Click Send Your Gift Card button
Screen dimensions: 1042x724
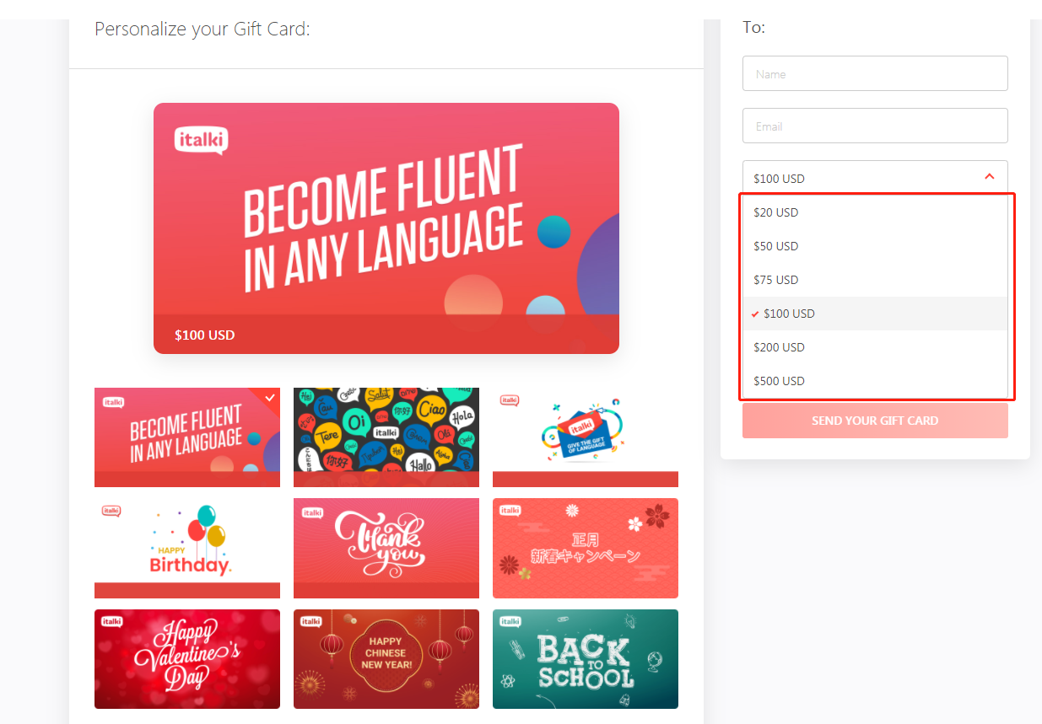[875, 421]
